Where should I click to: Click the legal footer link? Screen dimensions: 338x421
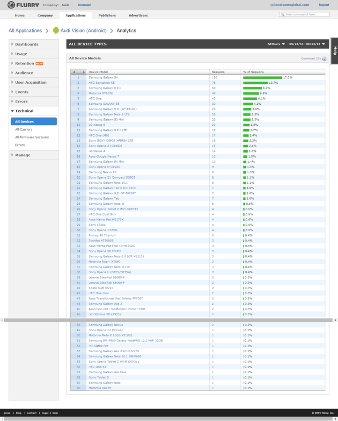point(45,413)
